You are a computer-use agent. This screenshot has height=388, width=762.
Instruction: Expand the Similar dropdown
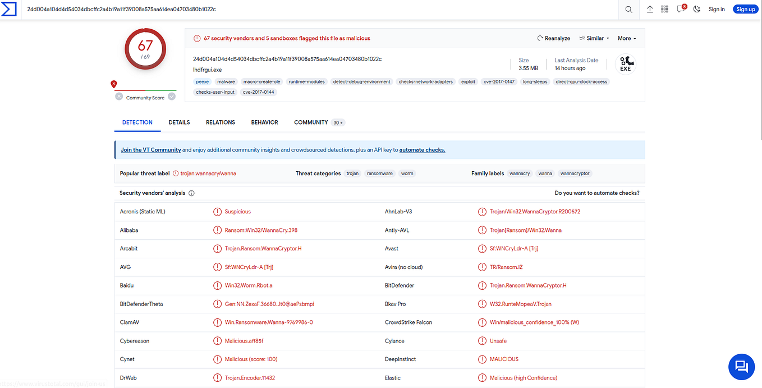[594, 38]
